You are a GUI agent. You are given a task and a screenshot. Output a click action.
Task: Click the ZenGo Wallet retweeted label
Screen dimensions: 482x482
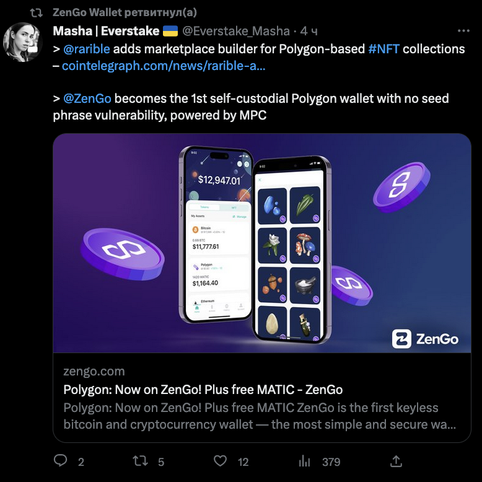tap(124, 12)
